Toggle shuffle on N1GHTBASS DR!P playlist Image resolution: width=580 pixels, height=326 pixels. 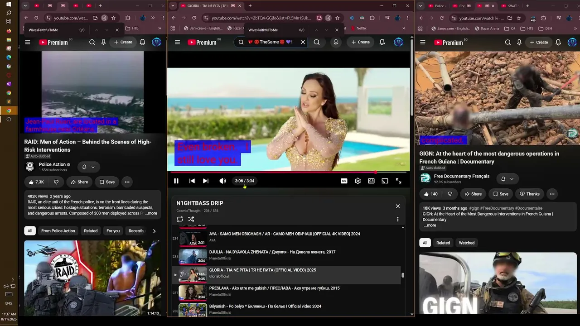191,219
